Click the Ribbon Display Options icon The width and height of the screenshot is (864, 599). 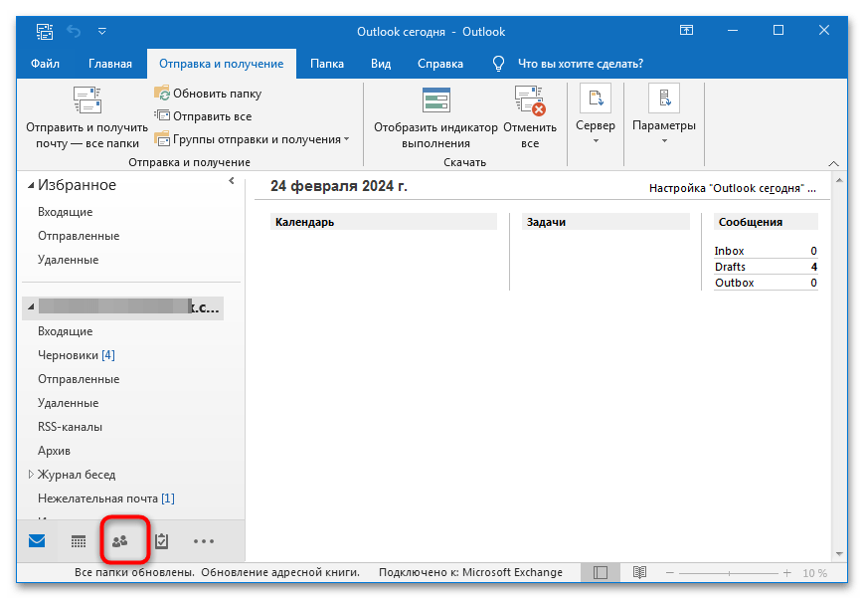click(686, 30)
